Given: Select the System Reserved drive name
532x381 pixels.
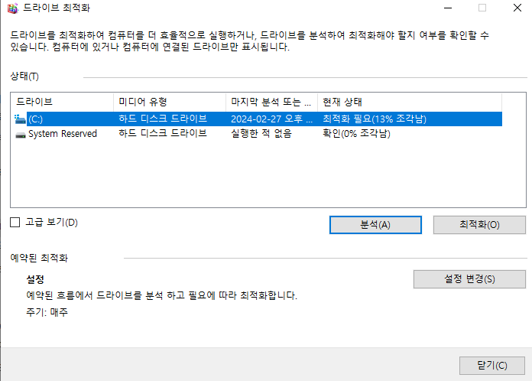Looking at the screenshot, I should (63, 134).
